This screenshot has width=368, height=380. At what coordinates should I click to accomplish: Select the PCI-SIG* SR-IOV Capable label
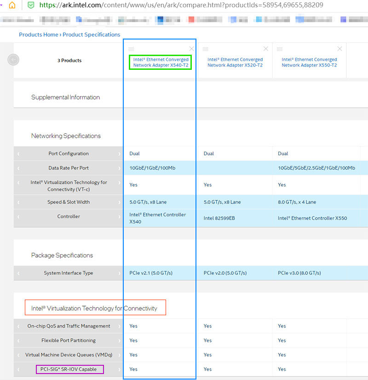point(69,369)
